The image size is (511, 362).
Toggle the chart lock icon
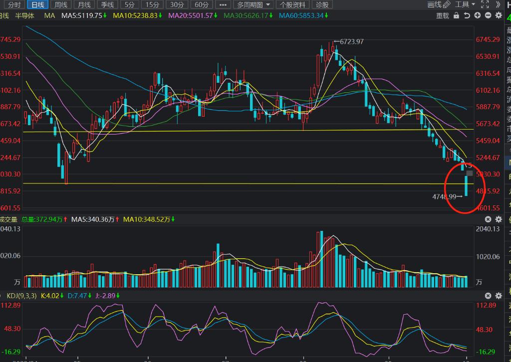point(457,15)
